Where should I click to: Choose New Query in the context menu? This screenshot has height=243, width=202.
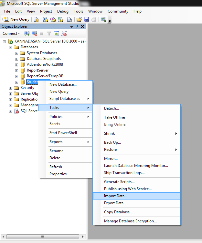pos(65,92)
